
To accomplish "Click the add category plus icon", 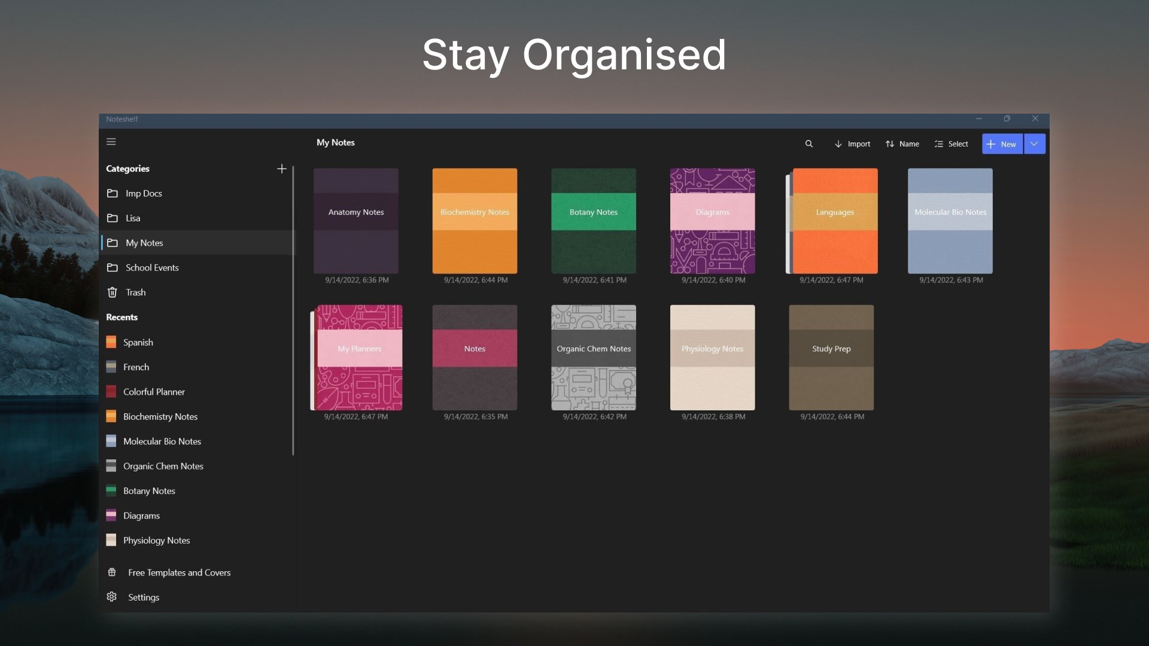I will (281, 169).
